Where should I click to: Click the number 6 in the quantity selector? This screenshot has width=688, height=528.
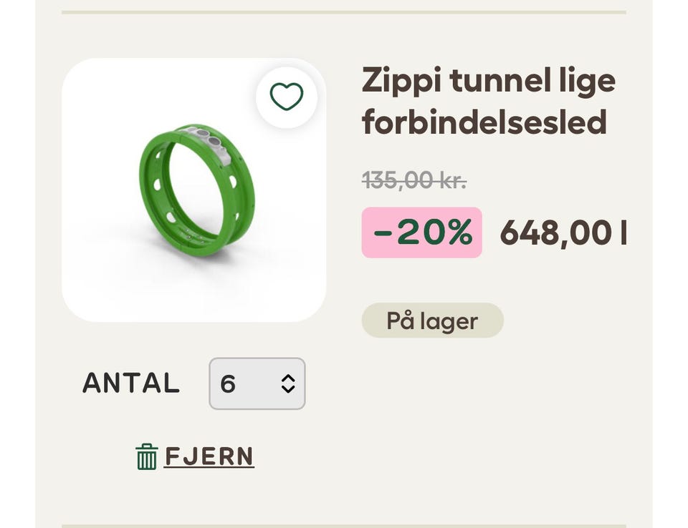[x=228, y=384]
